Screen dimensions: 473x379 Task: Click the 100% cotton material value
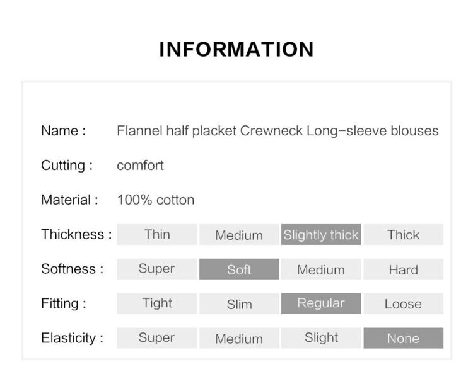pos(156,200)
